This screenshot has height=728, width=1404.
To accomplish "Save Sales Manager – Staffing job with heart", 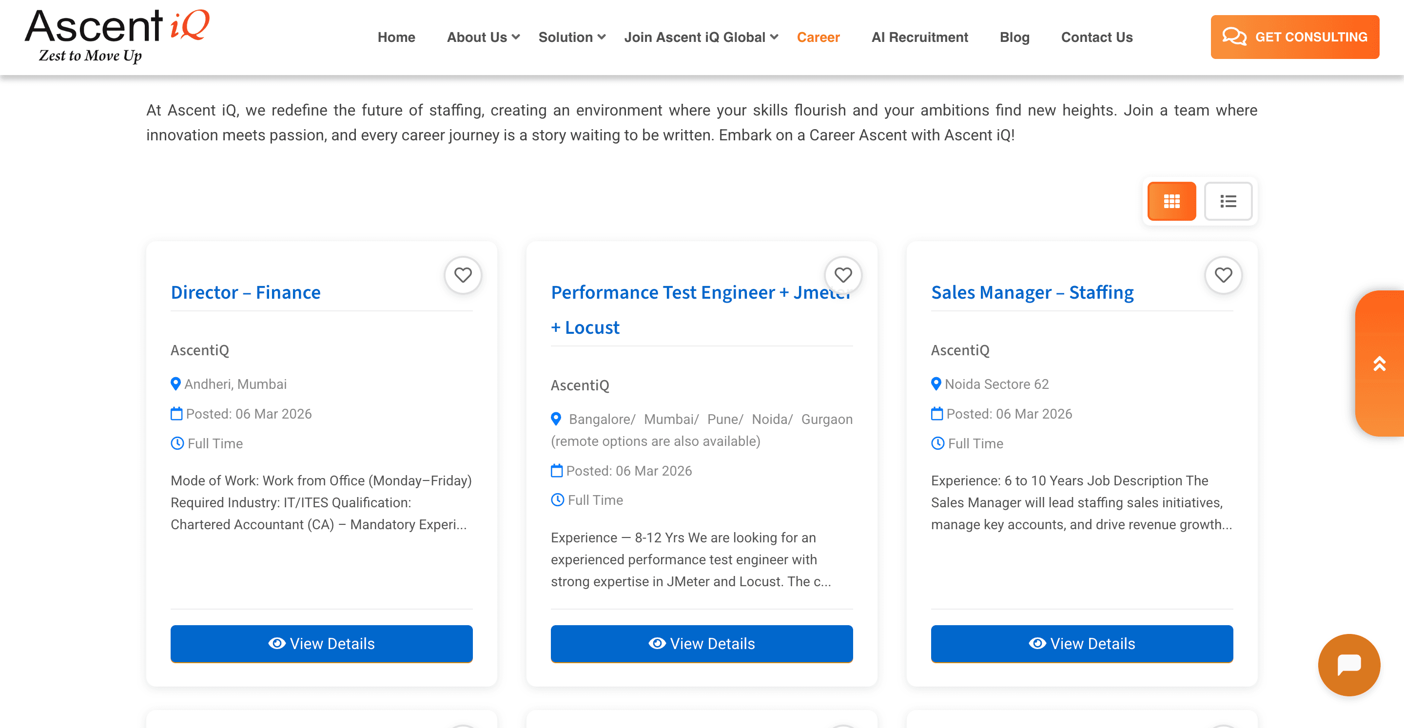I will coord(1223,275).
